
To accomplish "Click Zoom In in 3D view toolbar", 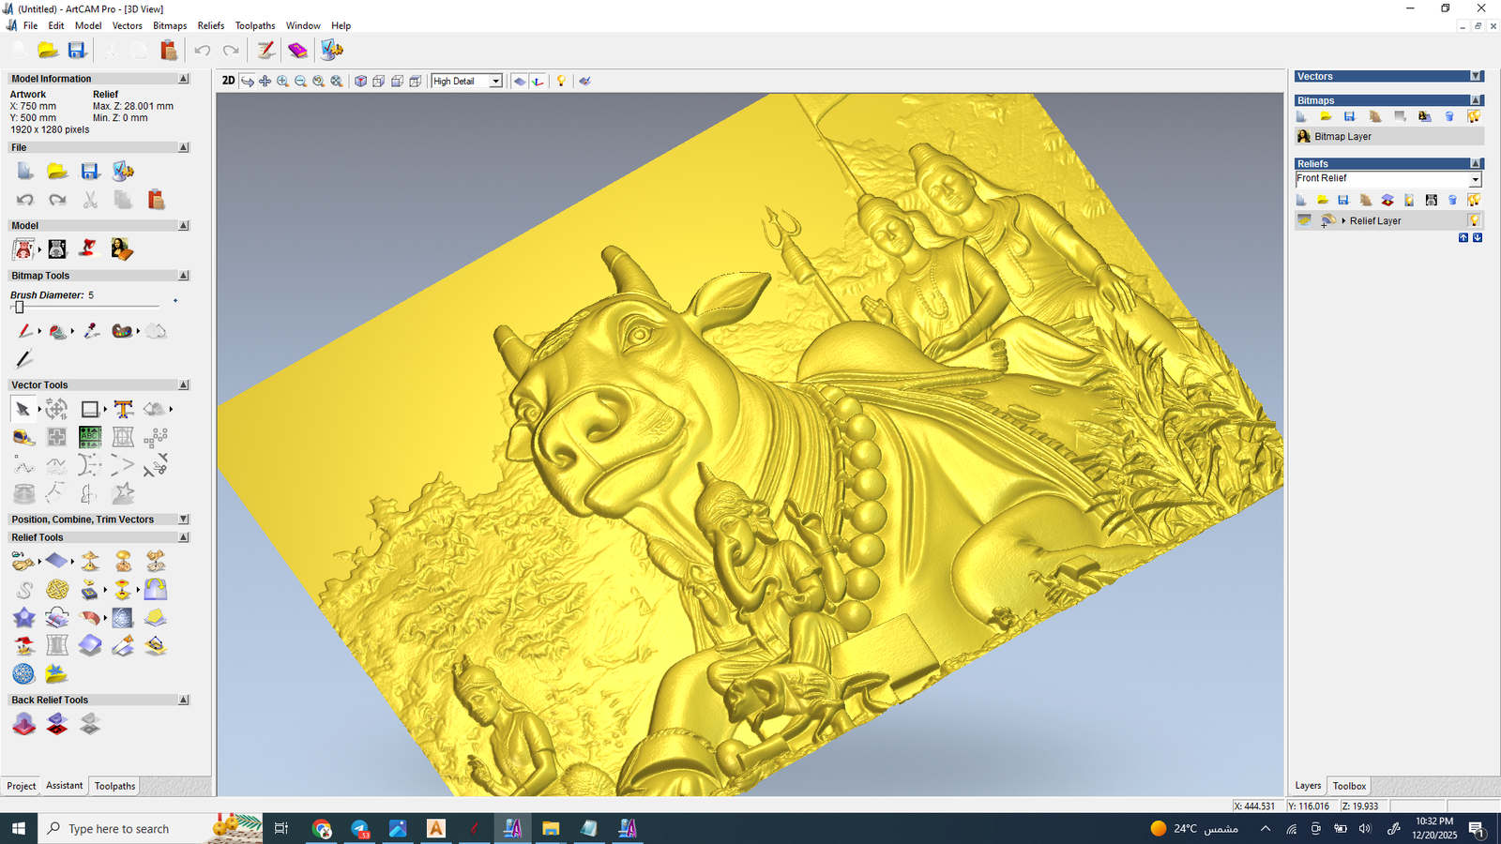I will tap(282, 82).
